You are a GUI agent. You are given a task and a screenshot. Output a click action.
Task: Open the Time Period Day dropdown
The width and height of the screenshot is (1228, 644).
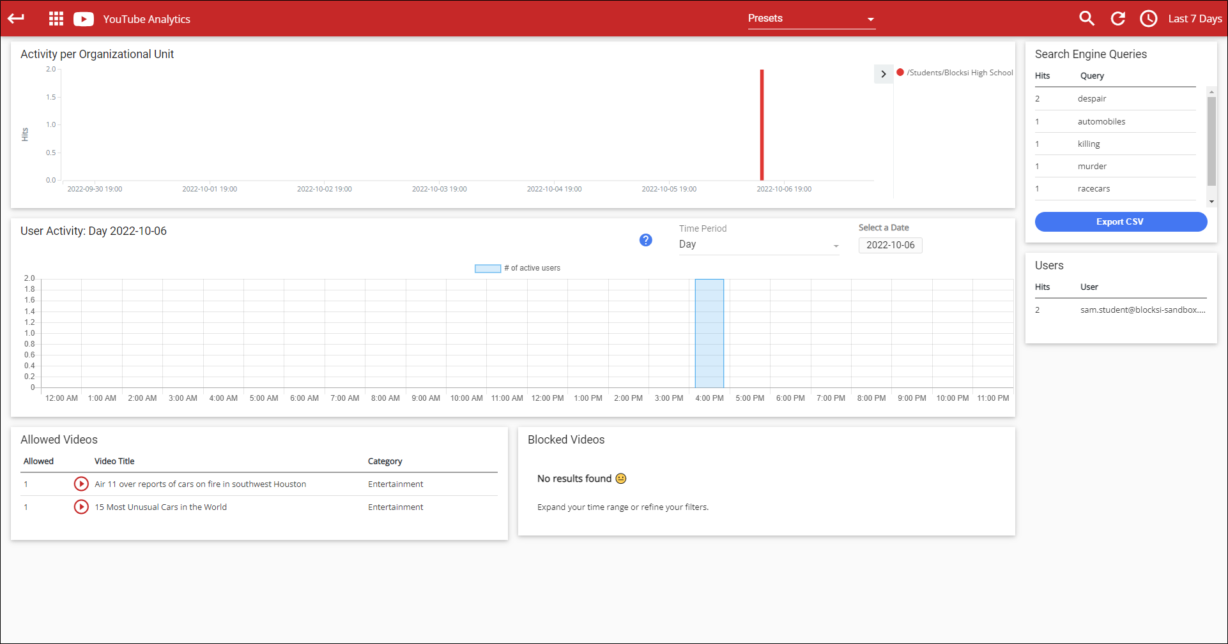coord(759,244)
